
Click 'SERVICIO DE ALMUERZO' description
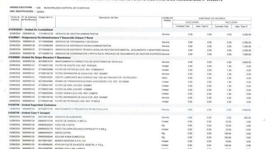68,117
